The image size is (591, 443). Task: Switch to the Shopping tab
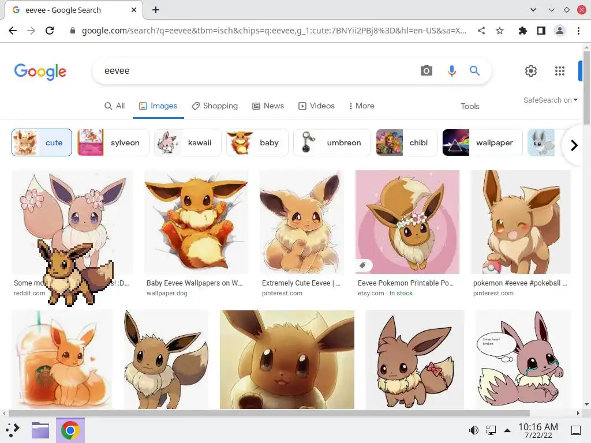(215, 106)
